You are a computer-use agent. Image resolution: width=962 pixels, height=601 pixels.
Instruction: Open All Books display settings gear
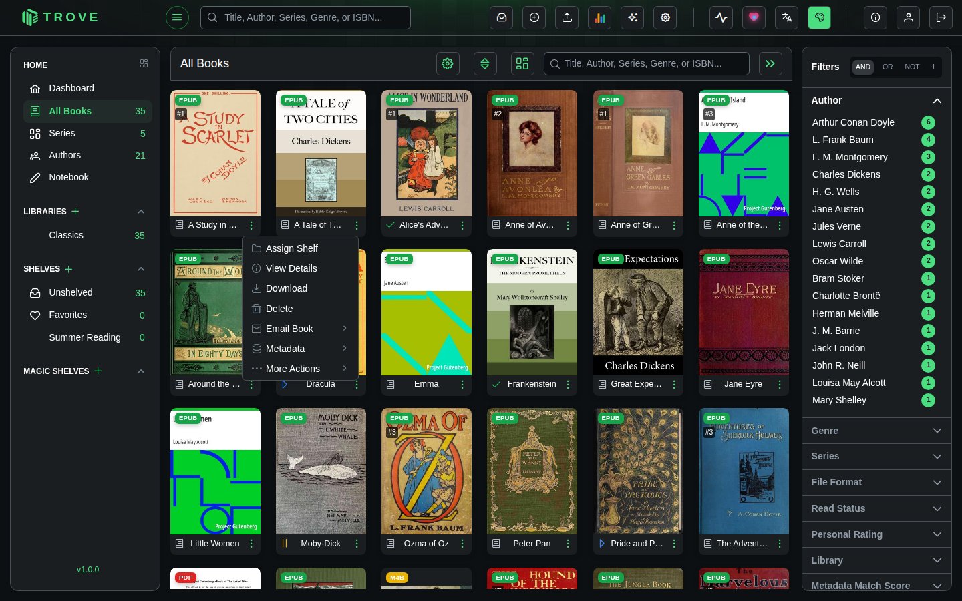tap(448, 63)
